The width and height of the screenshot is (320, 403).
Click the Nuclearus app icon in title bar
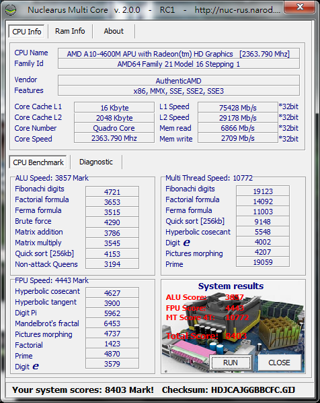pyautogui.click(x=10, y=10)
